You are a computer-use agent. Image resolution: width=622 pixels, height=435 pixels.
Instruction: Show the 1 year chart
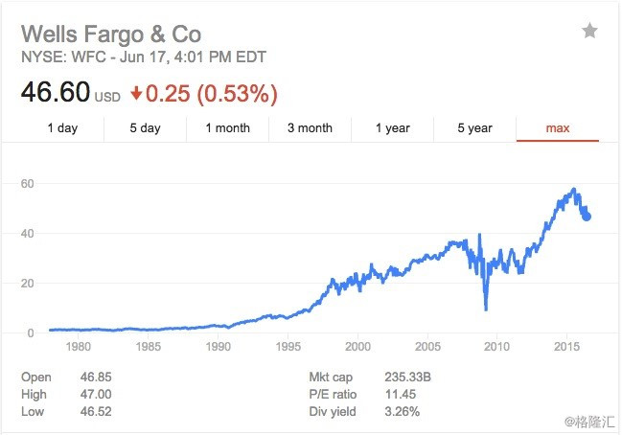pyautogui.click(x=392, y=128)
